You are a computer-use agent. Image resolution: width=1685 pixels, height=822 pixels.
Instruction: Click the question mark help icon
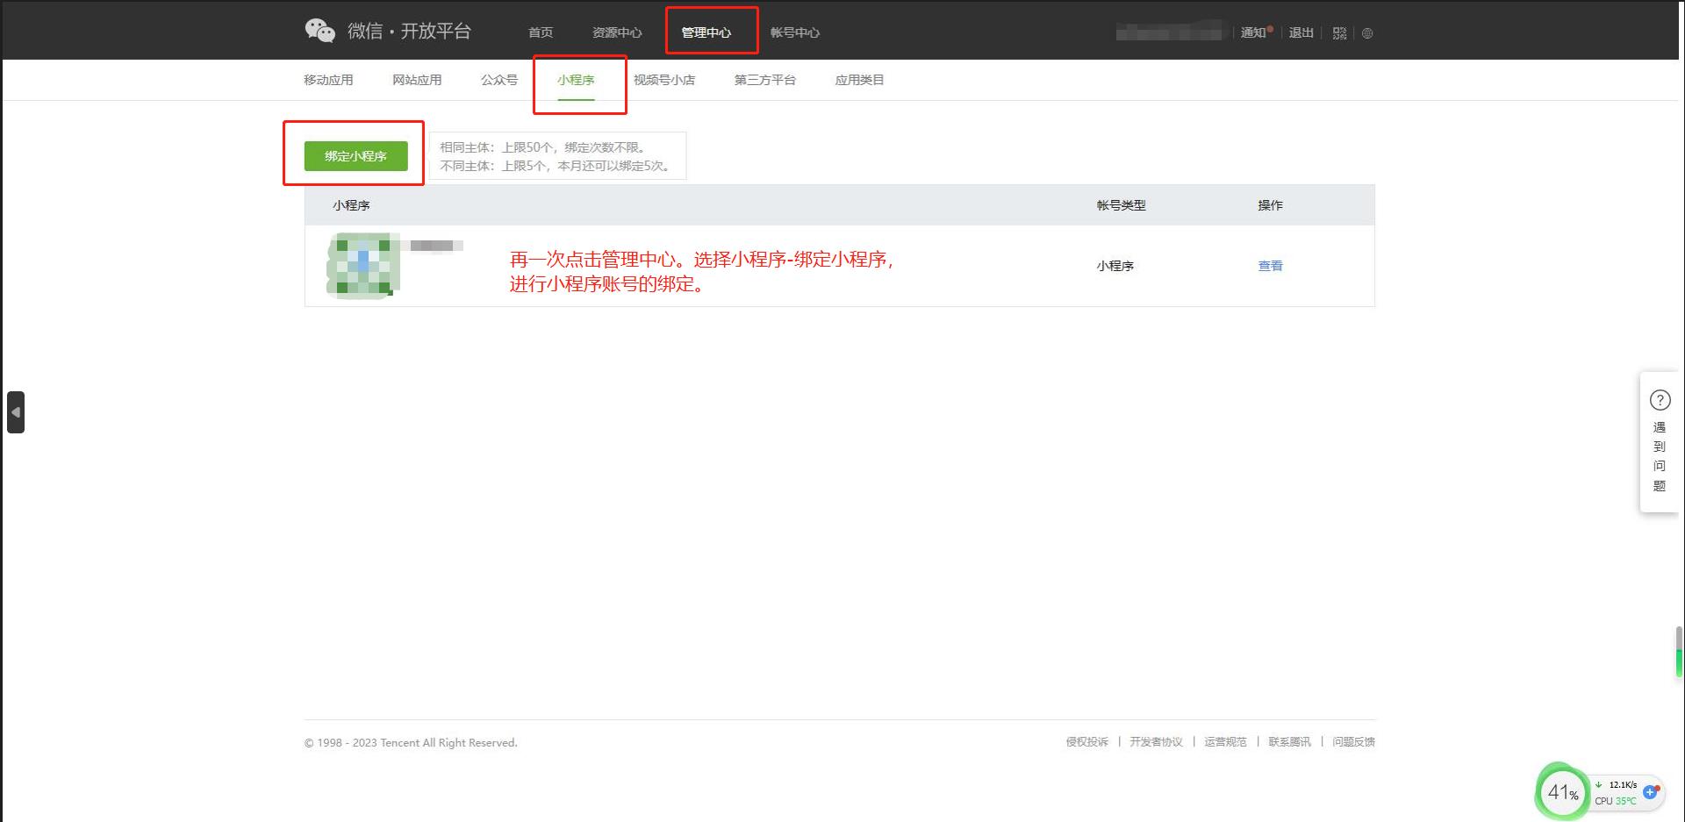pos(1660,400)
